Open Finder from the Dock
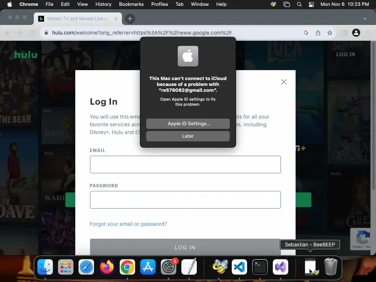 [x=45, y=267]
